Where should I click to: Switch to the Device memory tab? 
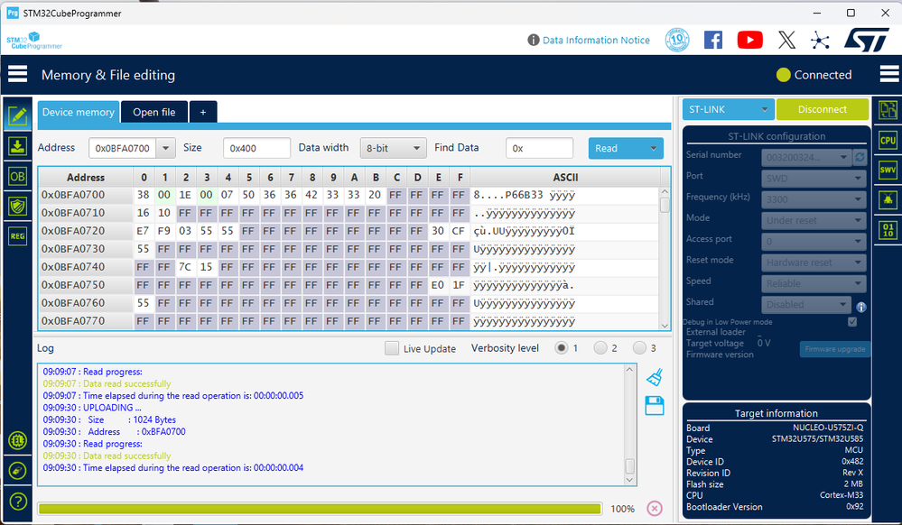[x=79, y=112]
